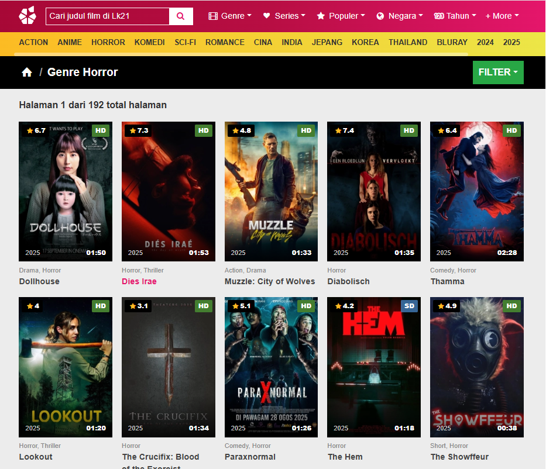Click the Lookout title link

(x=36, y=457)
